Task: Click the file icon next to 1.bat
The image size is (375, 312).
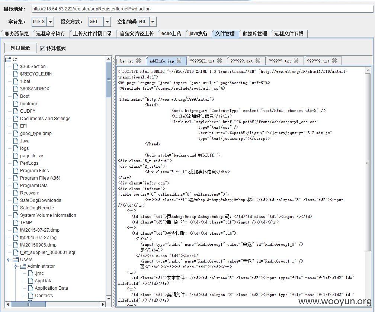Action: tap(16, 81)
